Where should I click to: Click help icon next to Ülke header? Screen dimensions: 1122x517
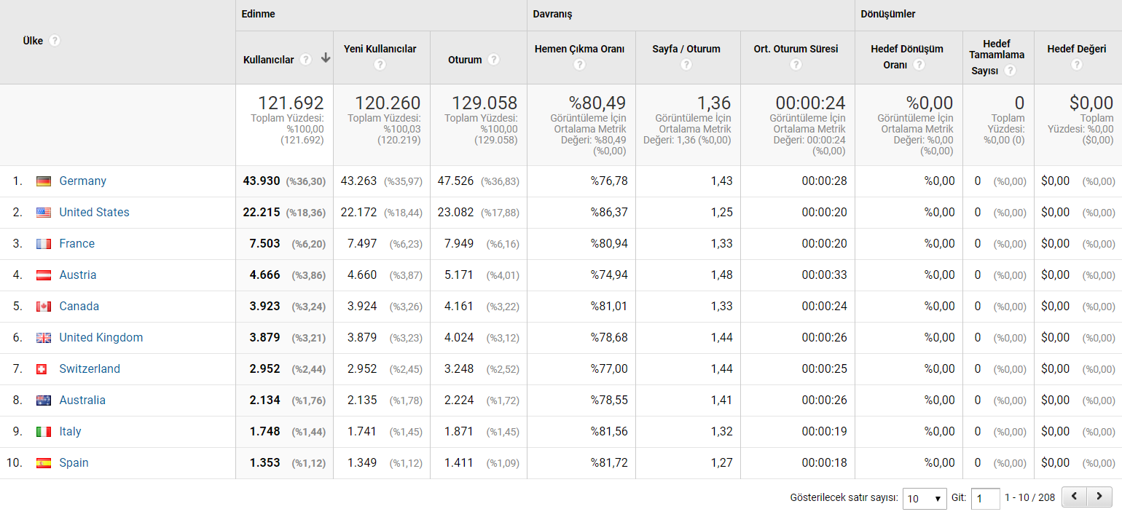[x=55, y=41]
